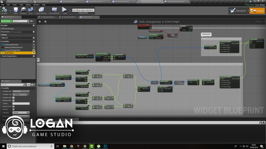Expand the EventGraph tree item

click(x=1, y=28)
